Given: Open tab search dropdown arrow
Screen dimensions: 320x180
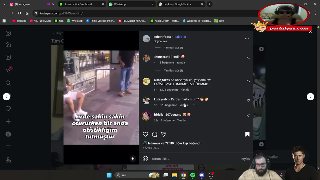Looking at the screenshot, I should coord(4,4).
